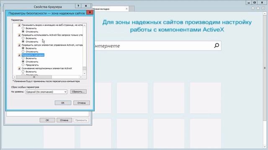Click 'Разрешать использовать ActiveX без запроса' label
The width and height of the screenshot is (268, 150).
point(52,35)
